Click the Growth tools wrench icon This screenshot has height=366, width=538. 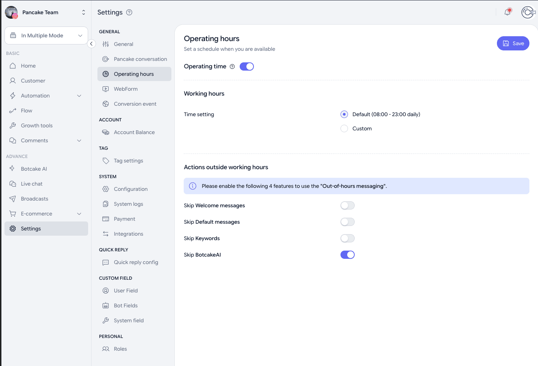(13, 125)
